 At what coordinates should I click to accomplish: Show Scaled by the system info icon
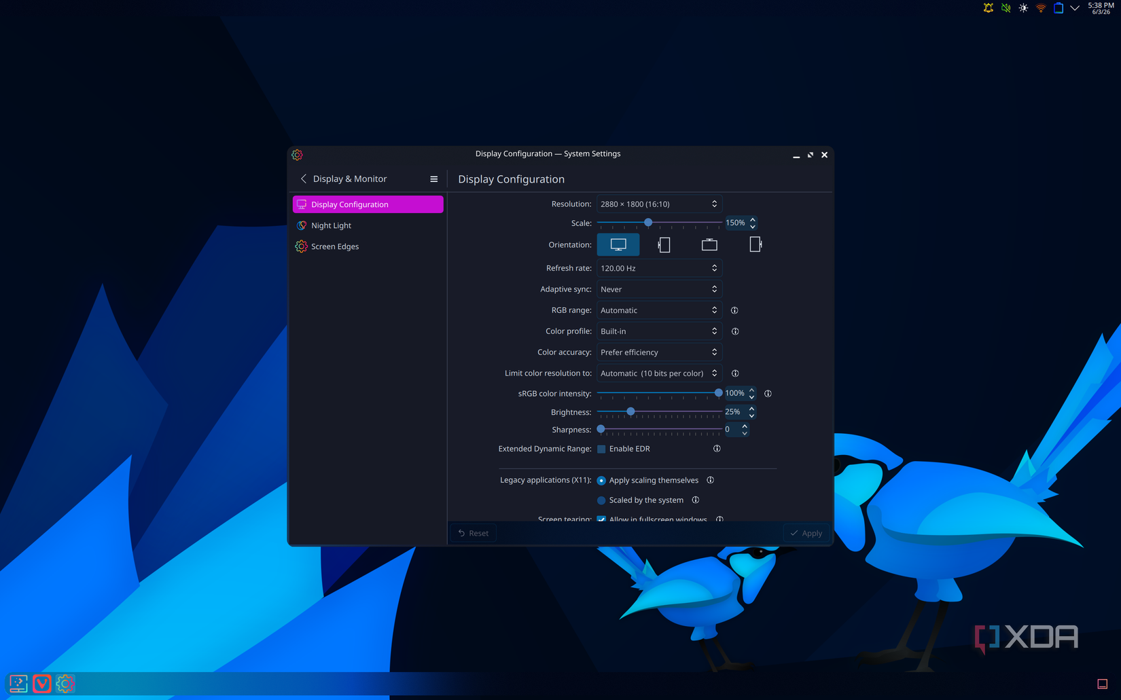(x=696, y=500)
